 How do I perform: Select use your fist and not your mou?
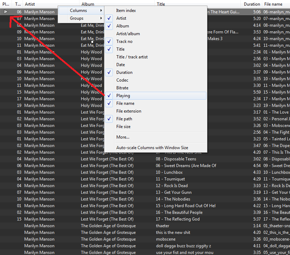(185, 253)
